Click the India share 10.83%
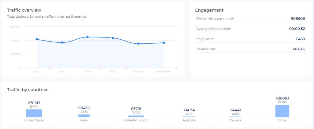Image resolution: width=314 pixels, height=129 pixels. coord(84,112)
